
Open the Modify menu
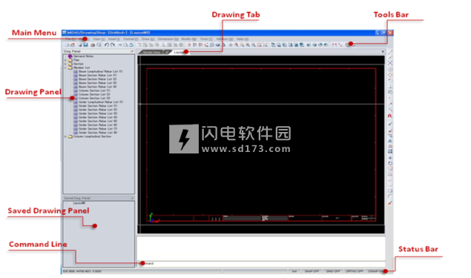click(x=188, y=39)
